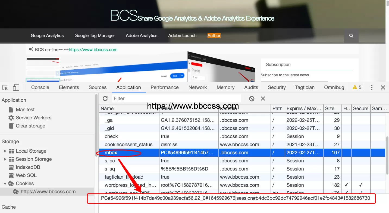Image resolution: width=389 pixels, height=213 pixels.
Task: Click the Session Storage grid icon
Action: (x=11, y=159)
